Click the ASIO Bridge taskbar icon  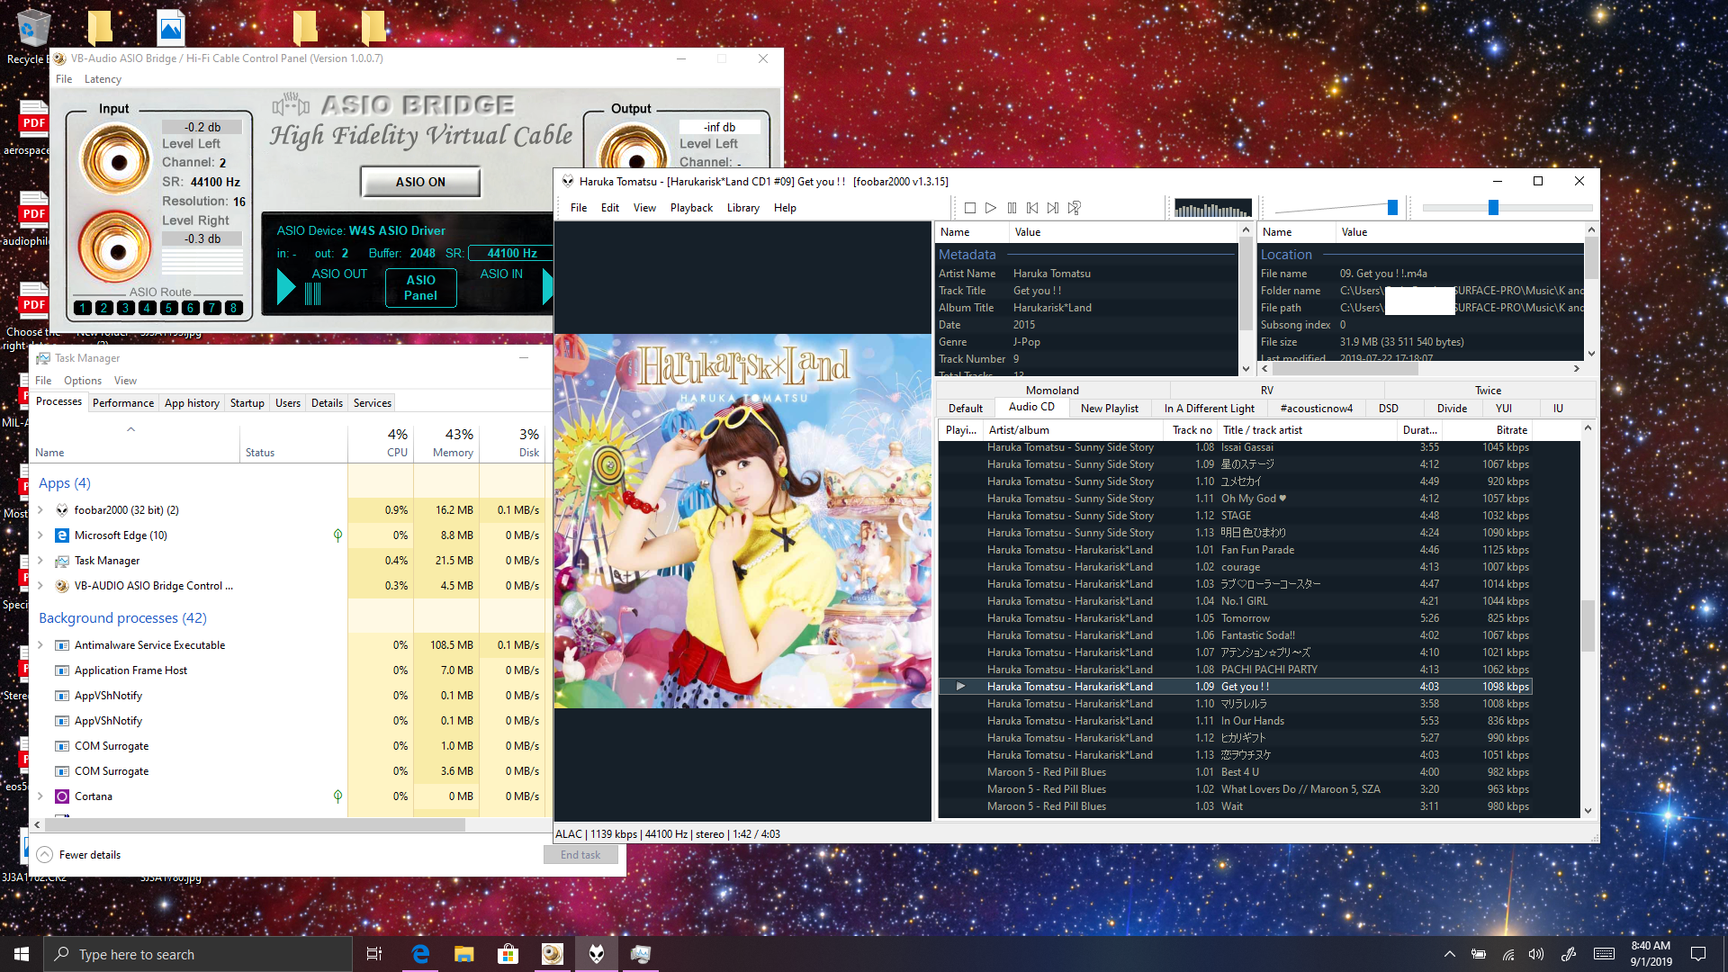point(552,954)
